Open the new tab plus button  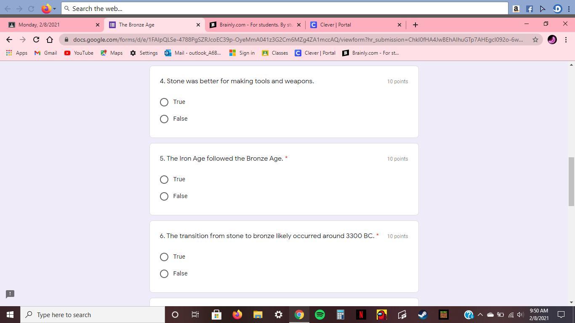pyautogui.click(x=415, y=25)
